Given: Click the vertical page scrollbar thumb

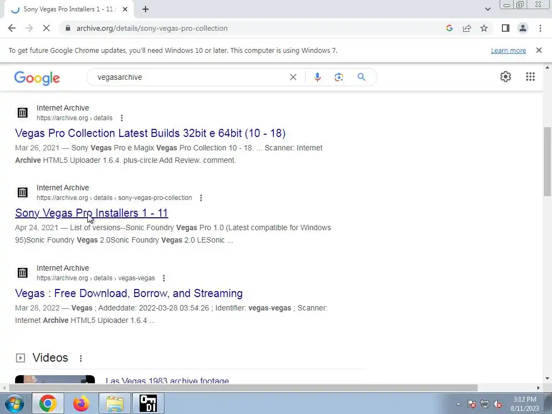Looking at the screenshot, I should pyautogui.click(x=547, y=162).
